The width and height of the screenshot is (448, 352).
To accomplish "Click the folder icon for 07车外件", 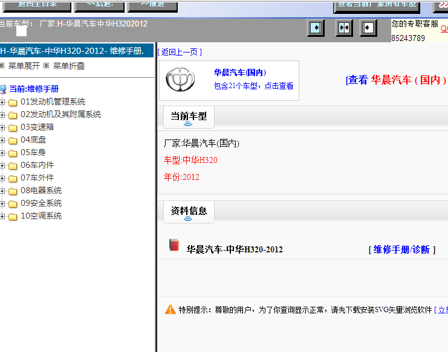I will tap(13, 179).
